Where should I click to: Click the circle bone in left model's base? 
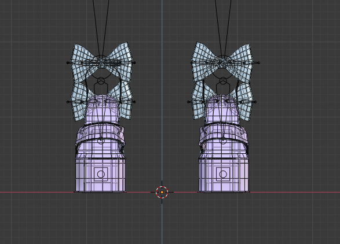pyautogui.click(x=101, y=174)
